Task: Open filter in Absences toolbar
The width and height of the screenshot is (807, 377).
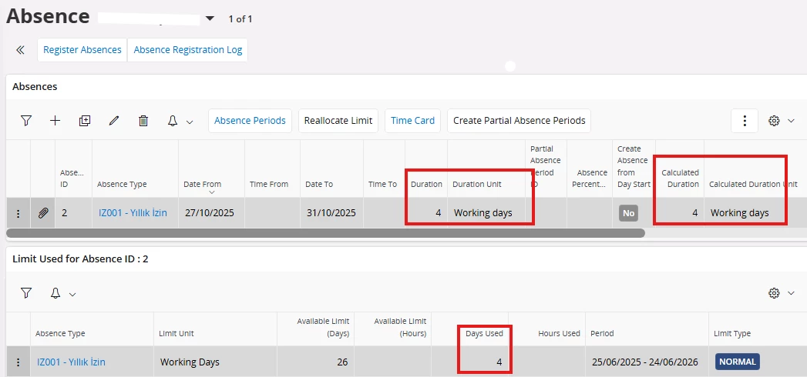Action: (x=26, y=121)
